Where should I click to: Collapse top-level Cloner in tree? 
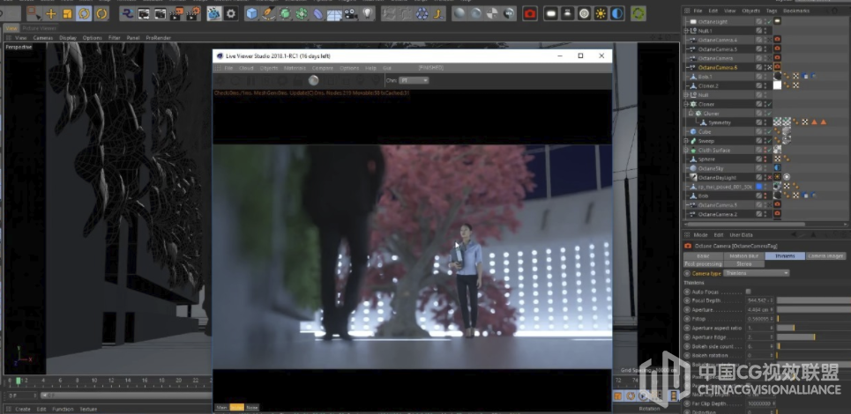pos(686,104)
